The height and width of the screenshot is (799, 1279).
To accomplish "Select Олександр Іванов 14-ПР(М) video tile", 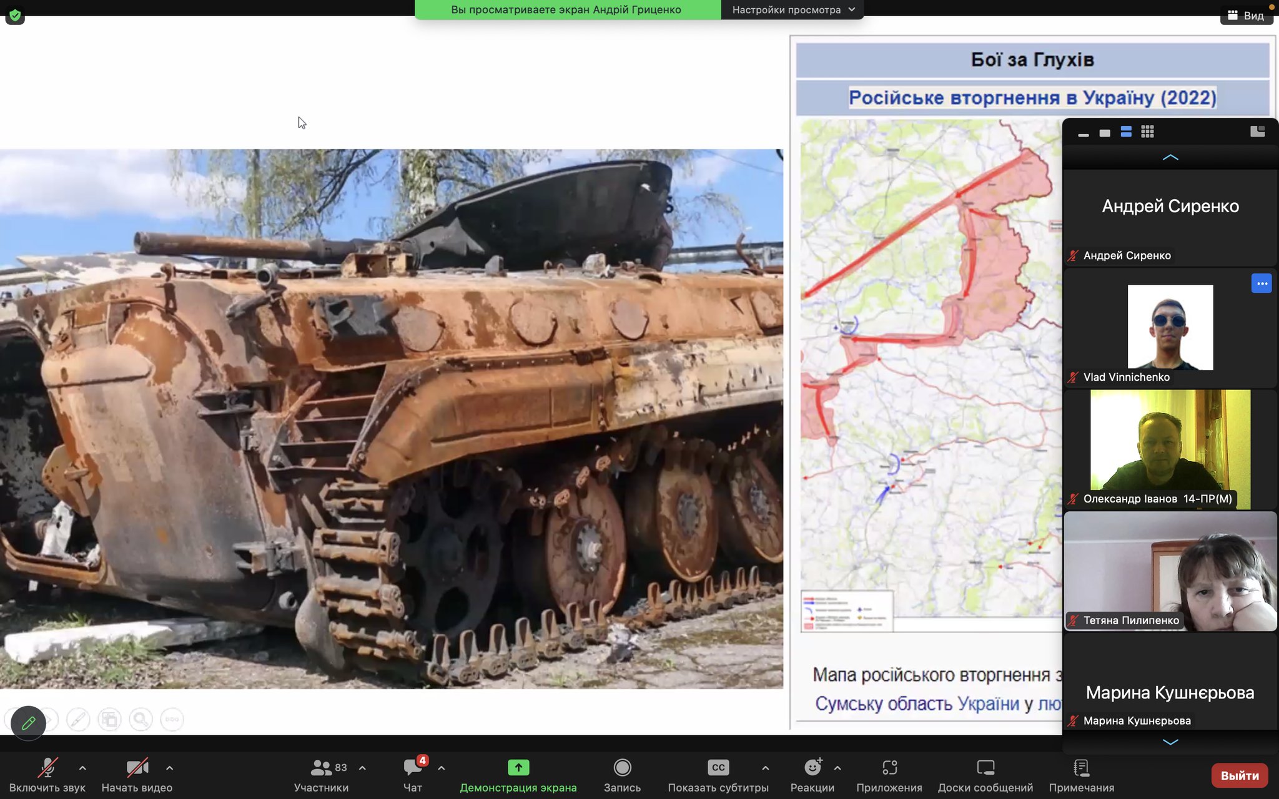I will [x=1170, y=449].
